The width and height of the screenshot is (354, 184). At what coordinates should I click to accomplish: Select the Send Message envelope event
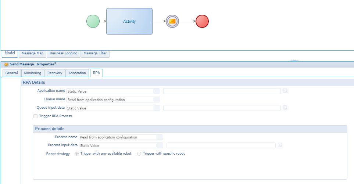[172, 21]
